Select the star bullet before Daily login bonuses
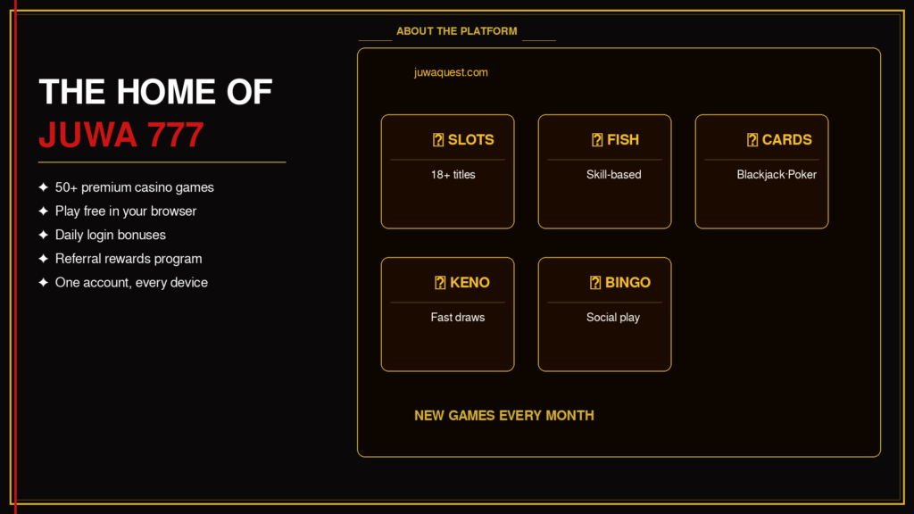 point(43,235)
